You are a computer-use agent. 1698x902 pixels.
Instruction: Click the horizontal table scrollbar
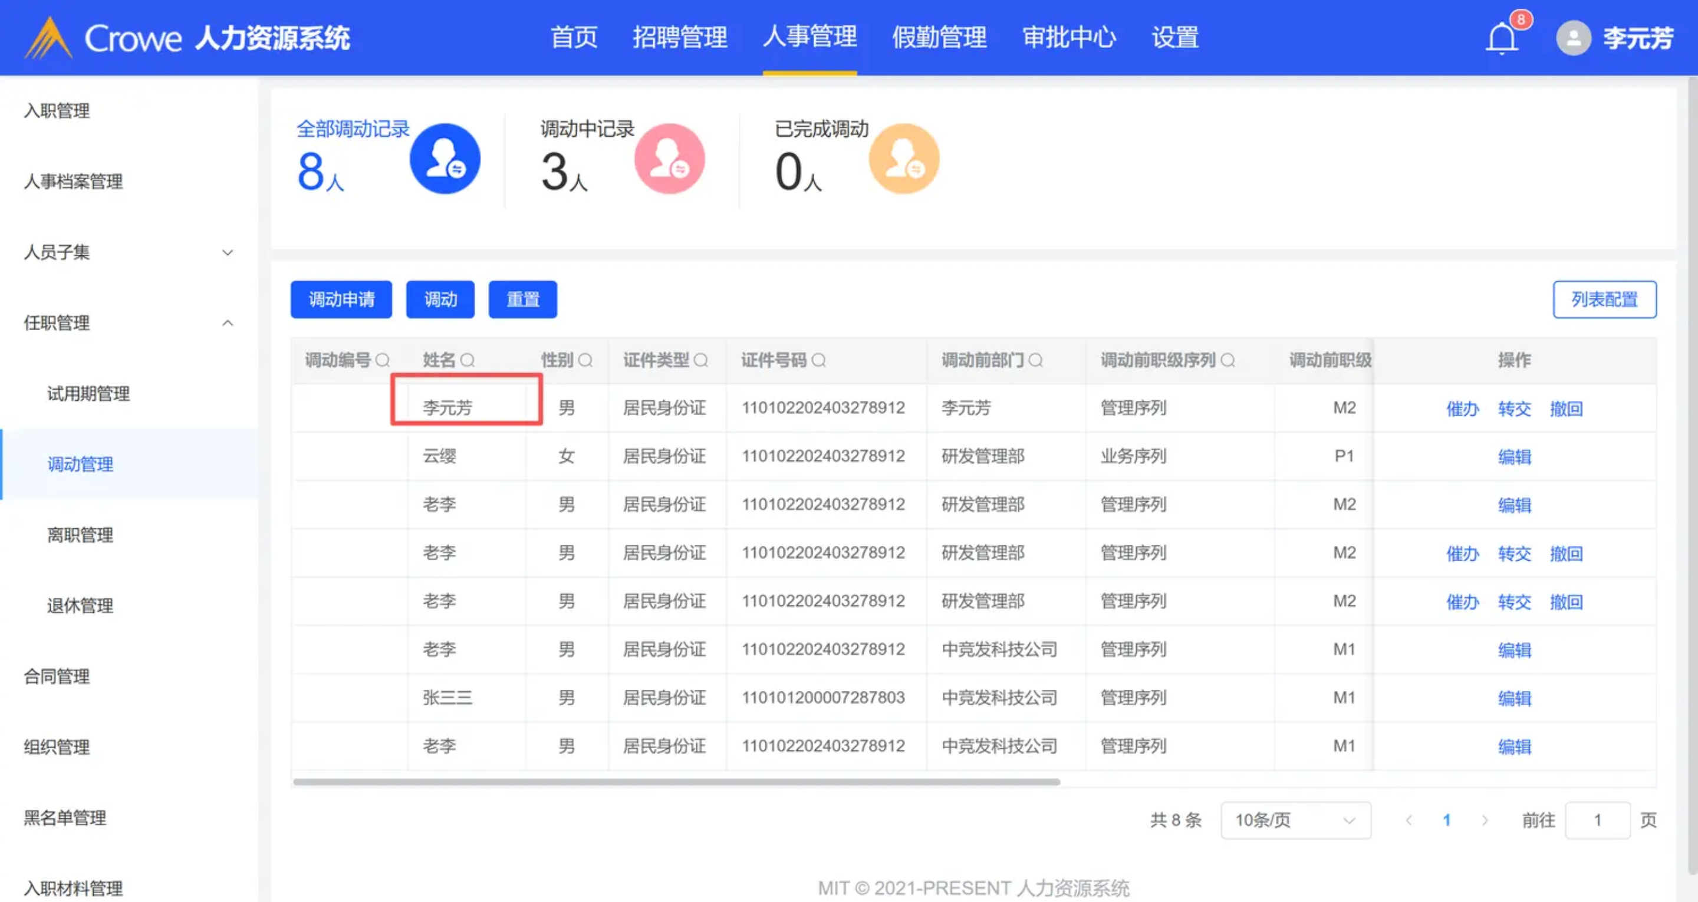coord(676,782)
